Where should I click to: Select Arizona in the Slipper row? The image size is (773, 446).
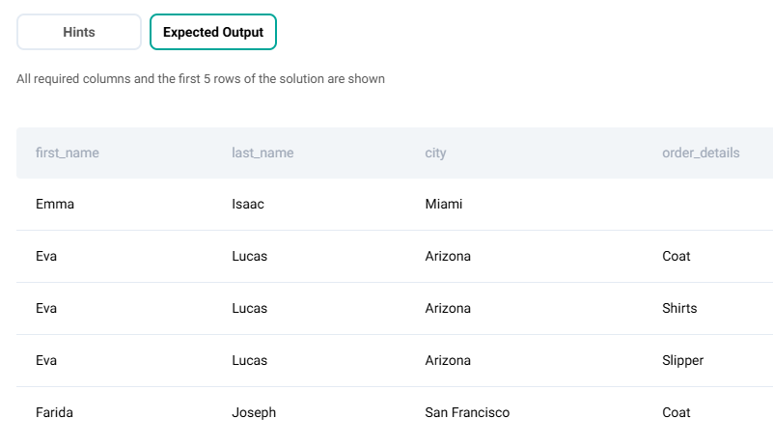448,360
